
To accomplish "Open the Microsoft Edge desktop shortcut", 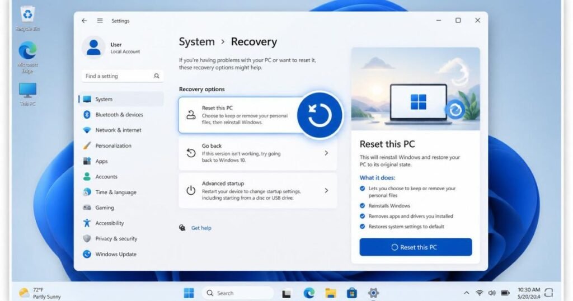I will (x=28, y=57).
